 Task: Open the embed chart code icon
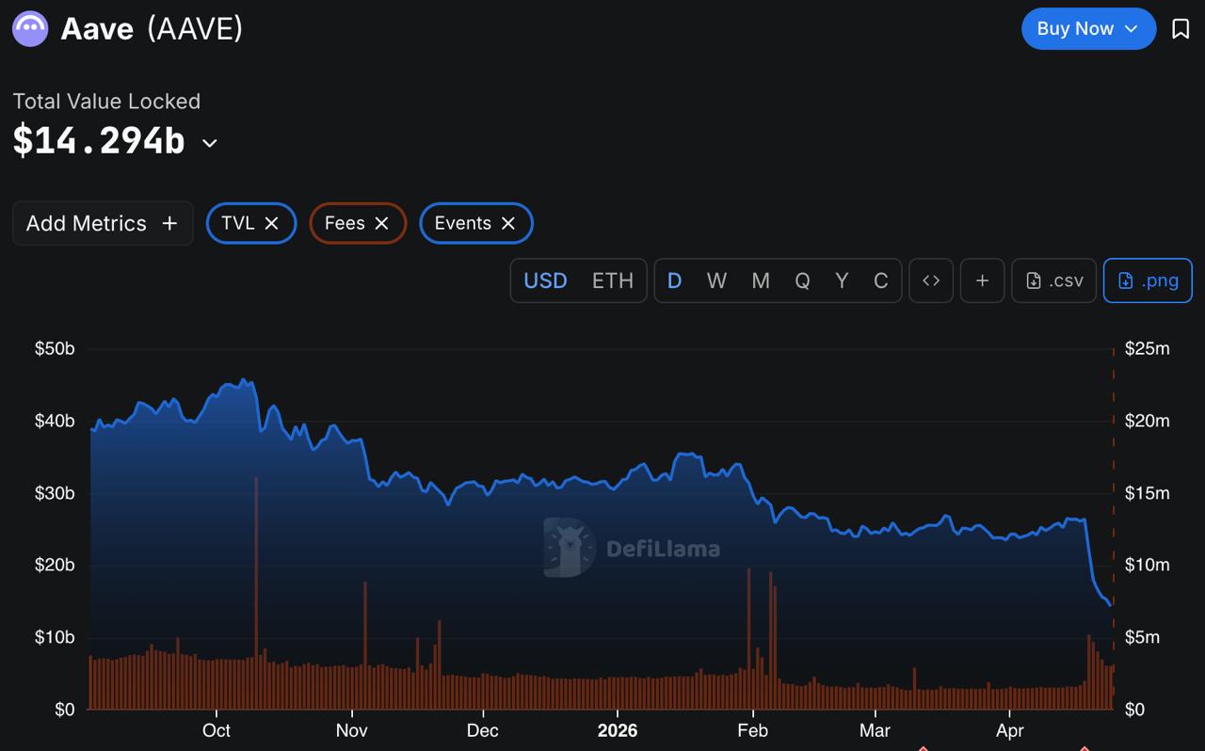[930, 280]
